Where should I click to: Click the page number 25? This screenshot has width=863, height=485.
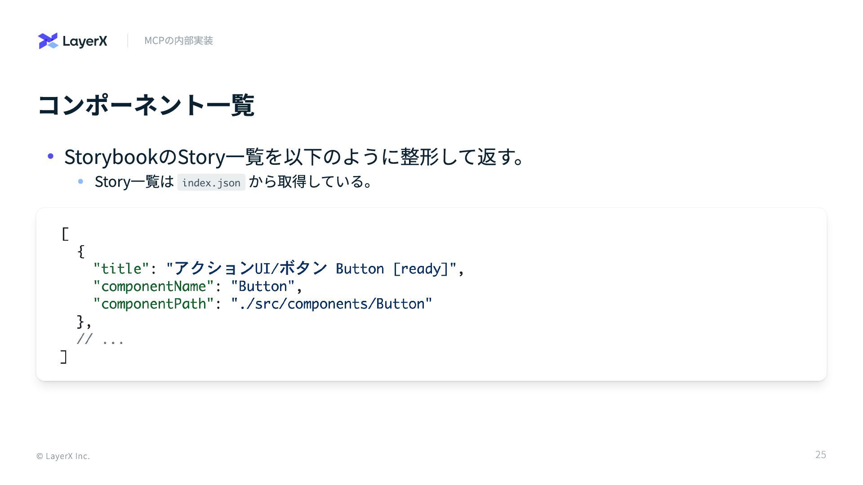(x=820, y=455)
